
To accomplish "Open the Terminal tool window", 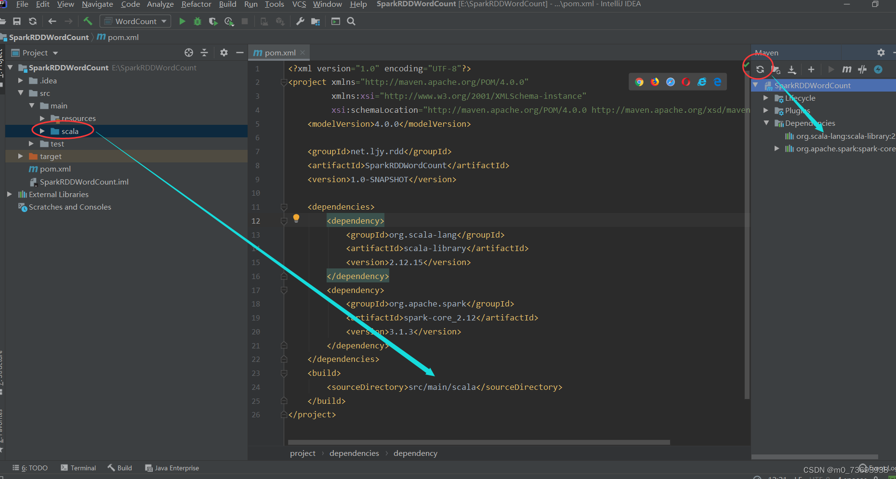I will click(x=78, y=468).
